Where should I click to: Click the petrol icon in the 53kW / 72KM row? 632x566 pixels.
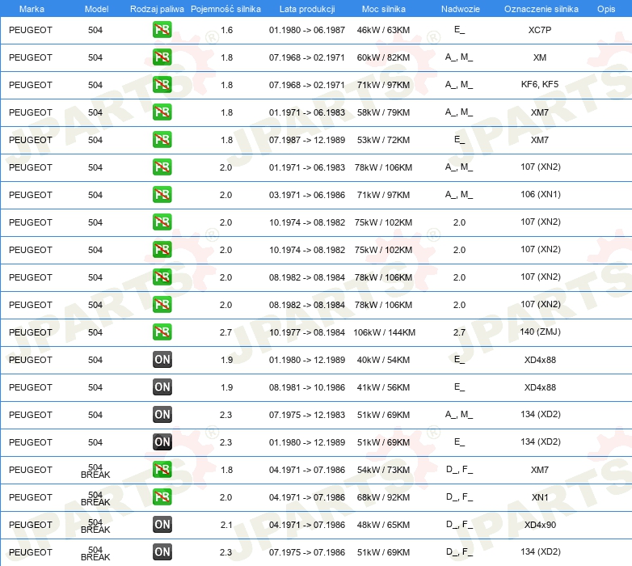(162, 140)
